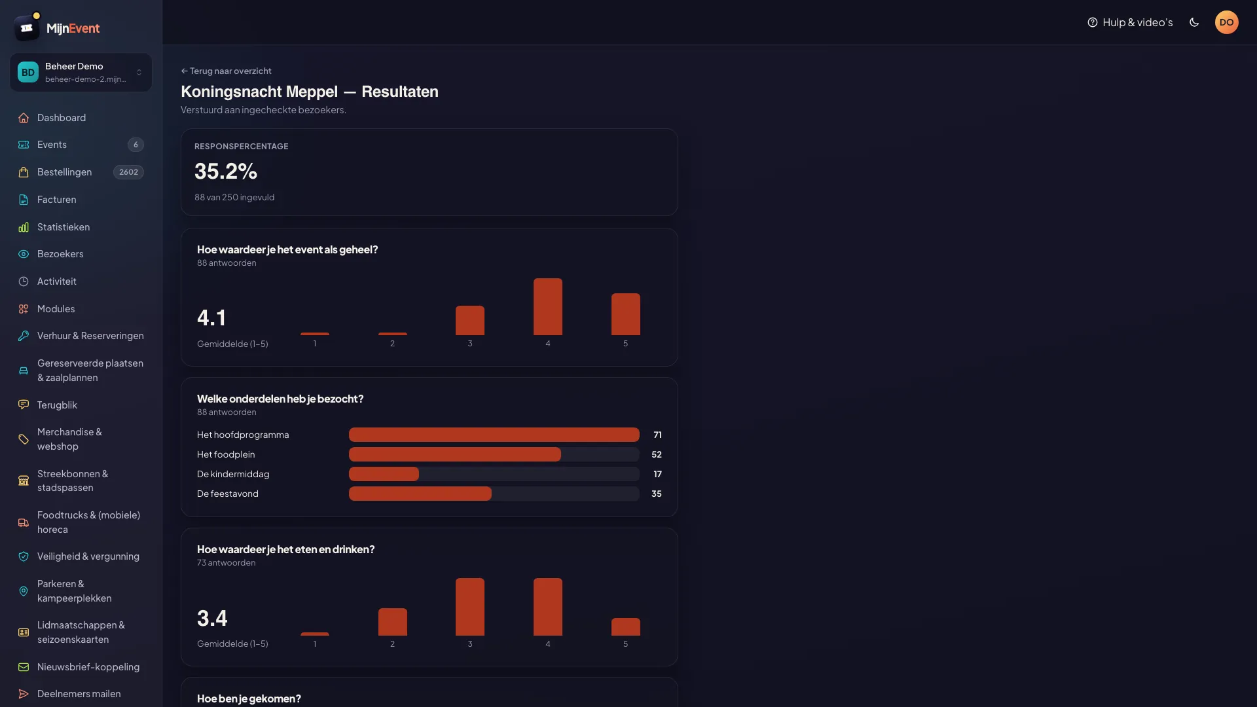Open Facturen in the sidebar
This screenshot has width=1257, height=707.
[81, 200]
